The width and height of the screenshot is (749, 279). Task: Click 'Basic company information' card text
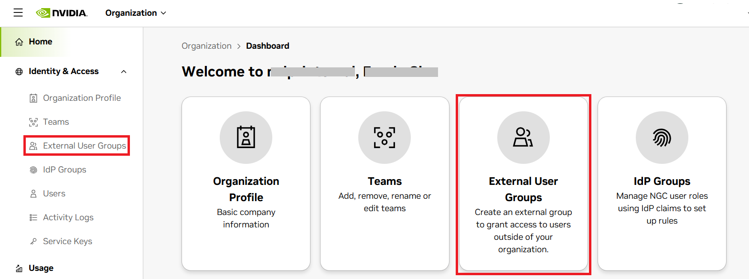pyautogui.click(x=246, y=218)
